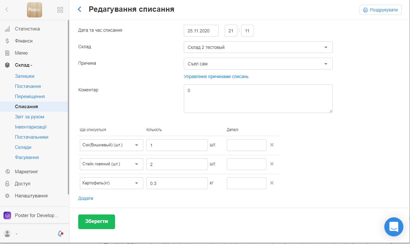
Task: Click the hour field 21
Action: click(231, 30)
